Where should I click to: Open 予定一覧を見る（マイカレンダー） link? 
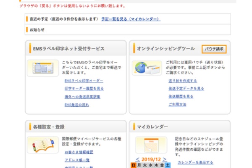tap(131, 19)
